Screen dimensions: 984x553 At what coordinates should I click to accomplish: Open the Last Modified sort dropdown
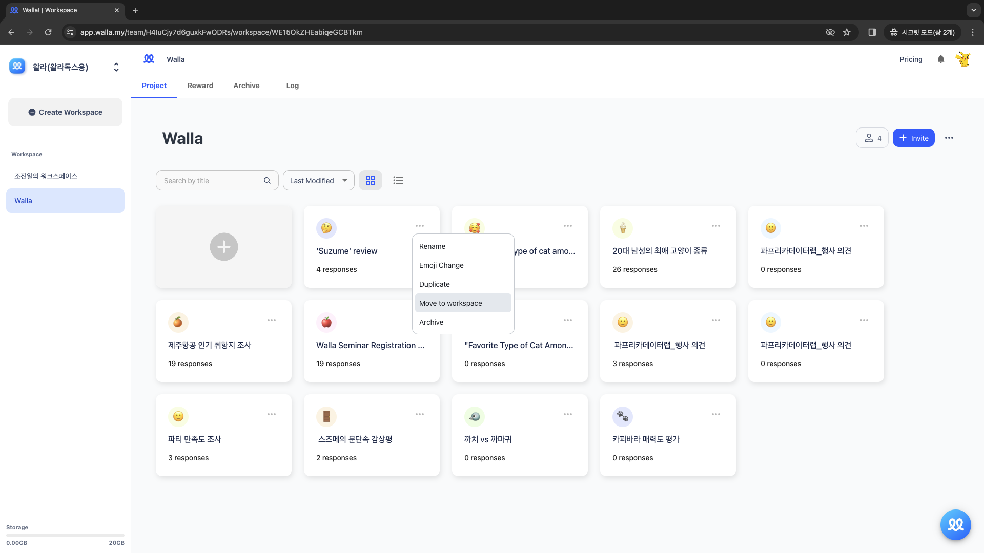(x=319, y=180)
